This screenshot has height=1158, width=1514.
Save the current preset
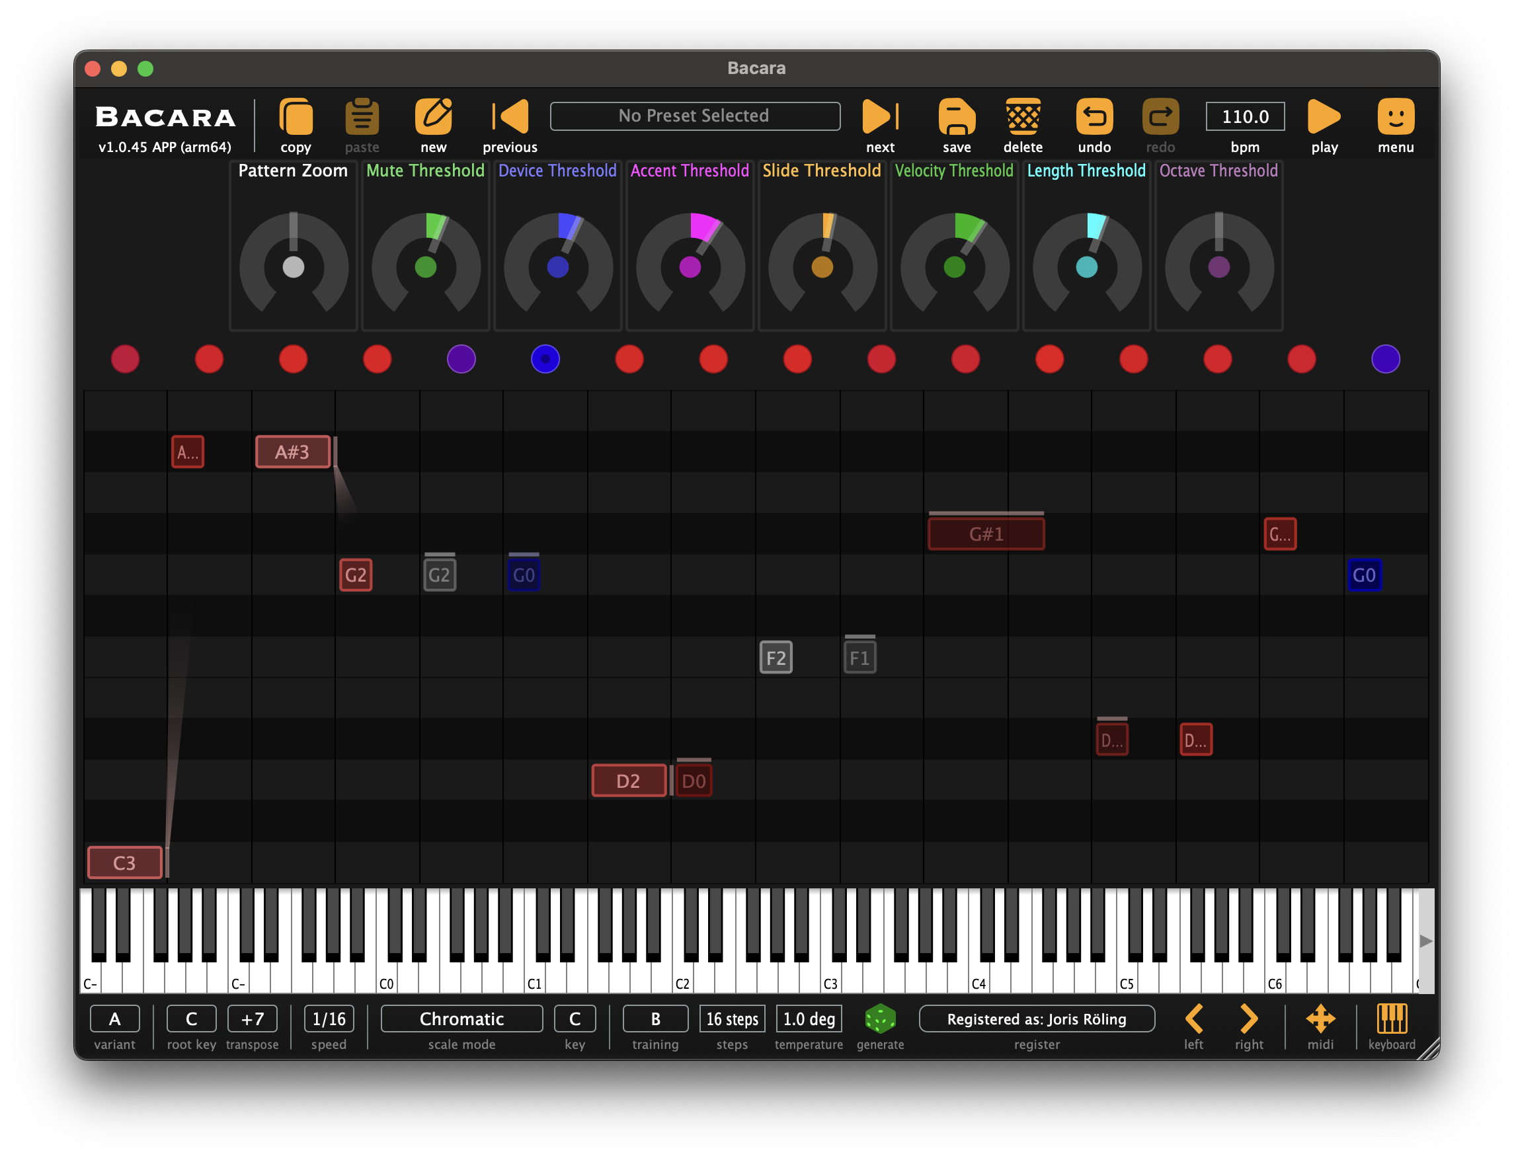click(956, 116)
